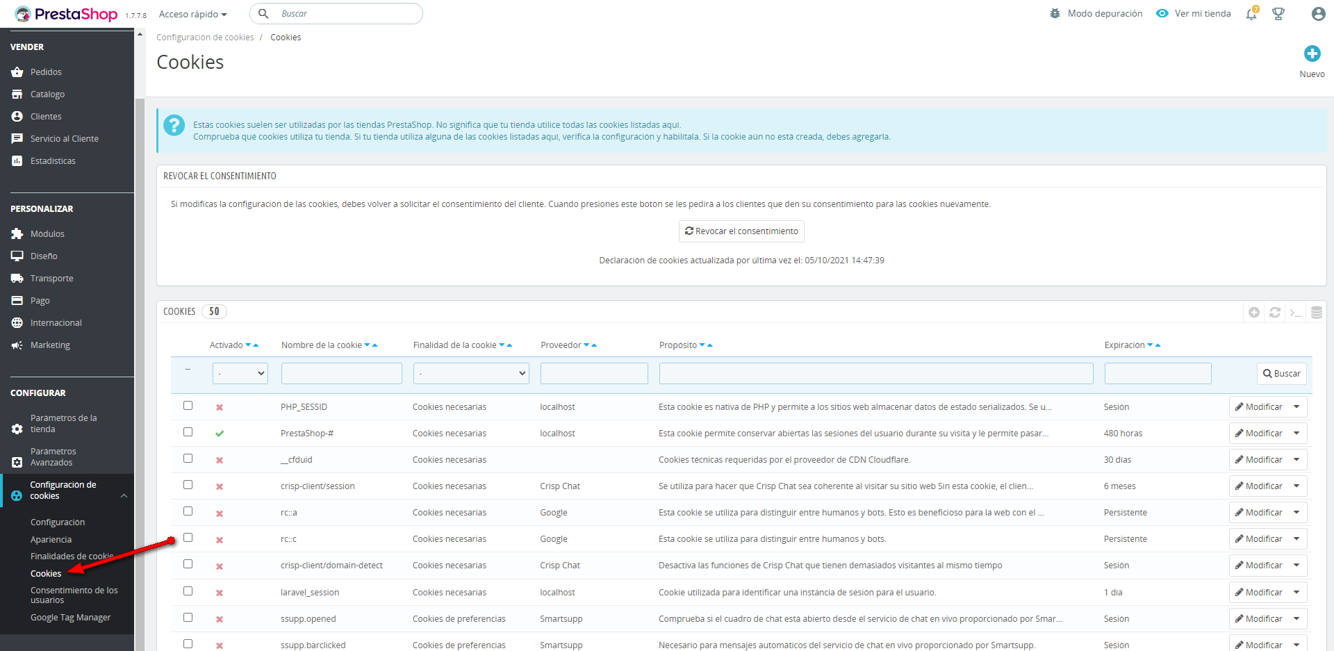The image size is (1334, 651).
Task: Open the Apariencia submenu item
Action: click(x=51, y=540)
